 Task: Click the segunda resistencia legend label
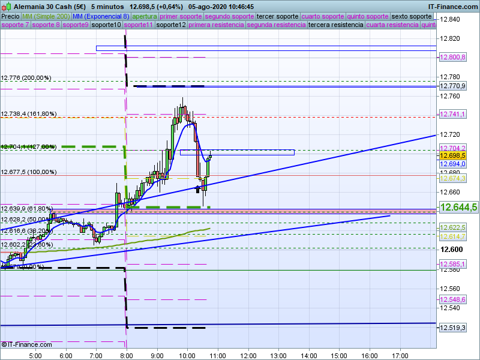[x=275, y=25]
